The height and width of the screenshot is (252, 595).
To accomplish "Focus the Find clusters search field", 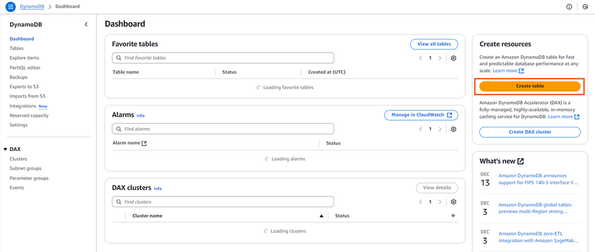I will coord(223,202).
